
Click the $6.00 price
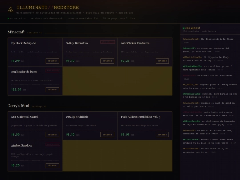[x=15, y=135]
